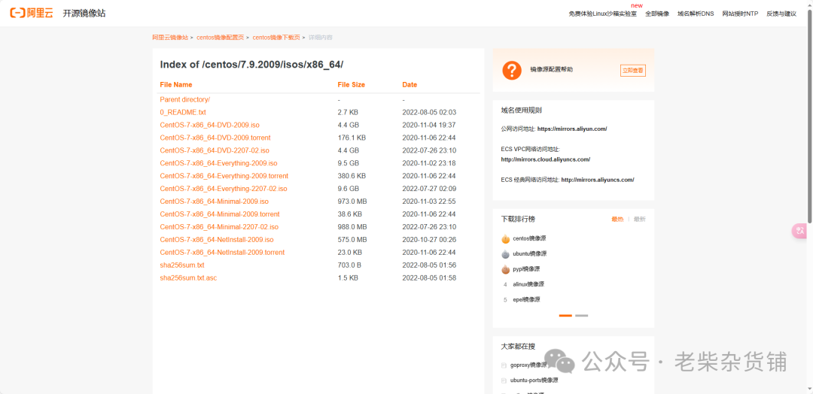Click the 973.0 MB file size cell

[352, 202]
